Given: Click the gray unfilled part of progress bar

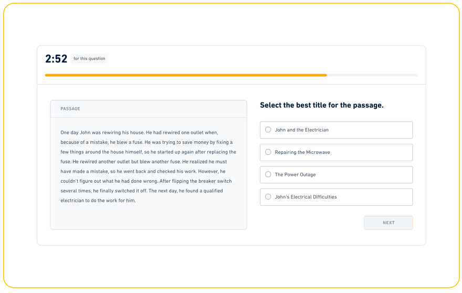Looking at the screenshot, I should [x=373, y=75].
